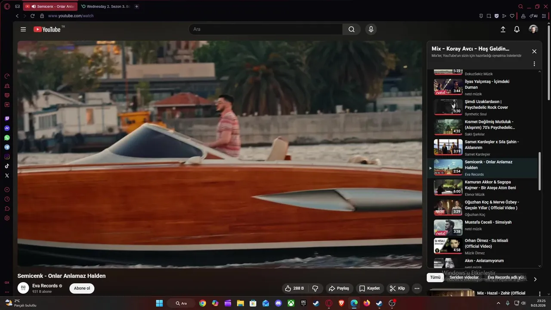
Task: Select the Tümü filter chip
Action: (435, 278)
